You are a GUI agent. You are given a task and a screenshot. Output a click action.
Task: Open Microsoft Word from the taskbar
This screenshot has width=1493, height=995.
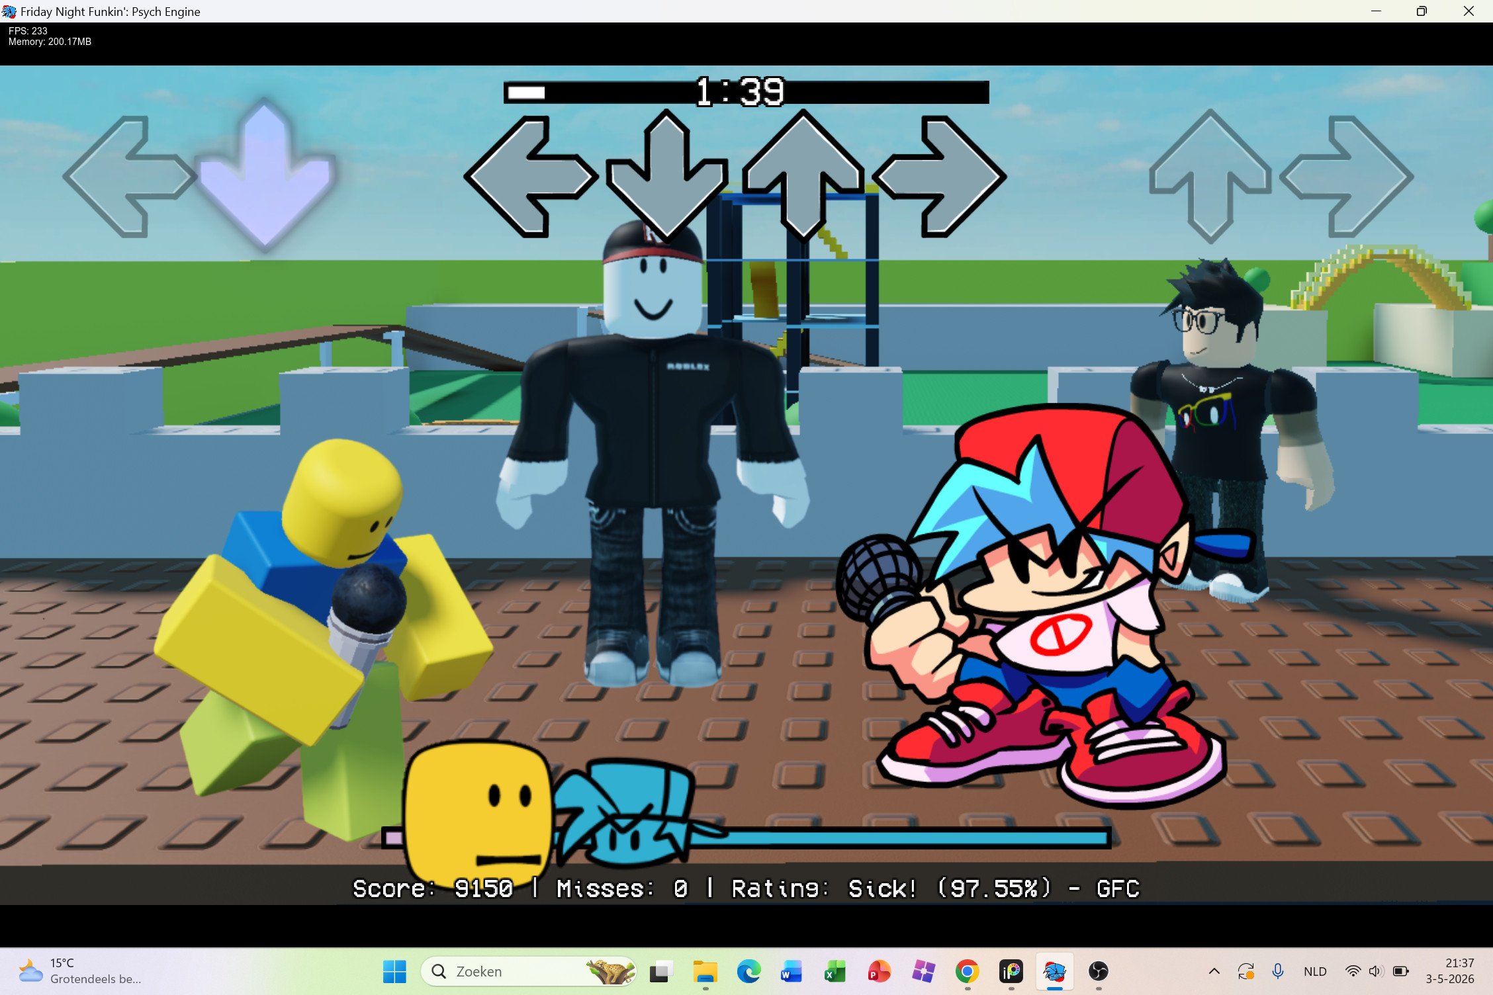click(792, 971)
